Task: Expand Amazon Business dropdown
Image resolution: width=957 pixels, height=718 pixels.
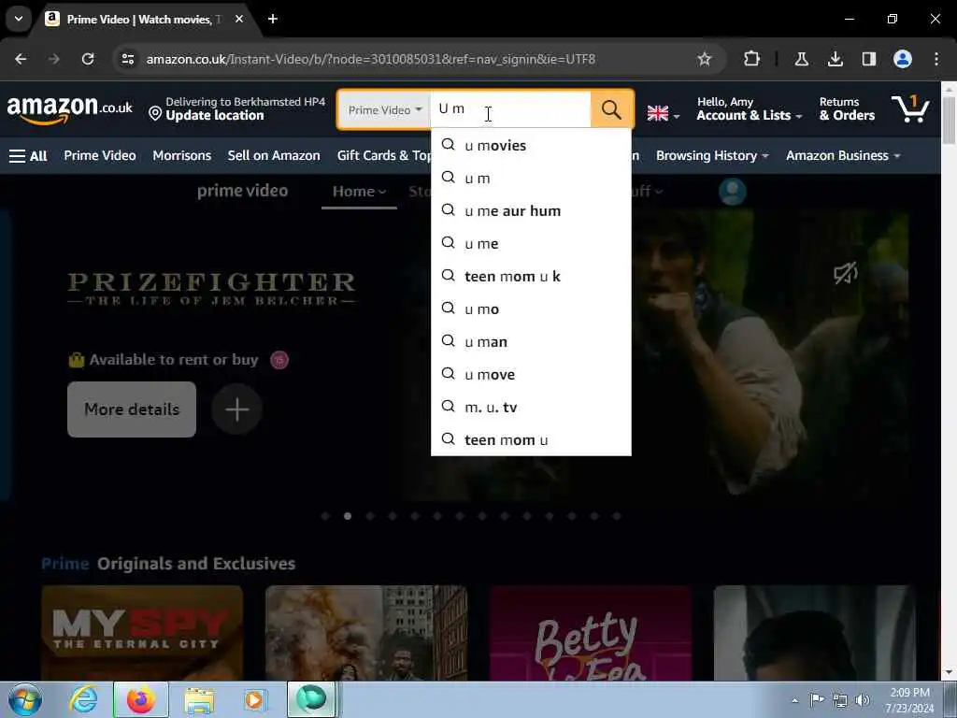Action: coord(843,156)
